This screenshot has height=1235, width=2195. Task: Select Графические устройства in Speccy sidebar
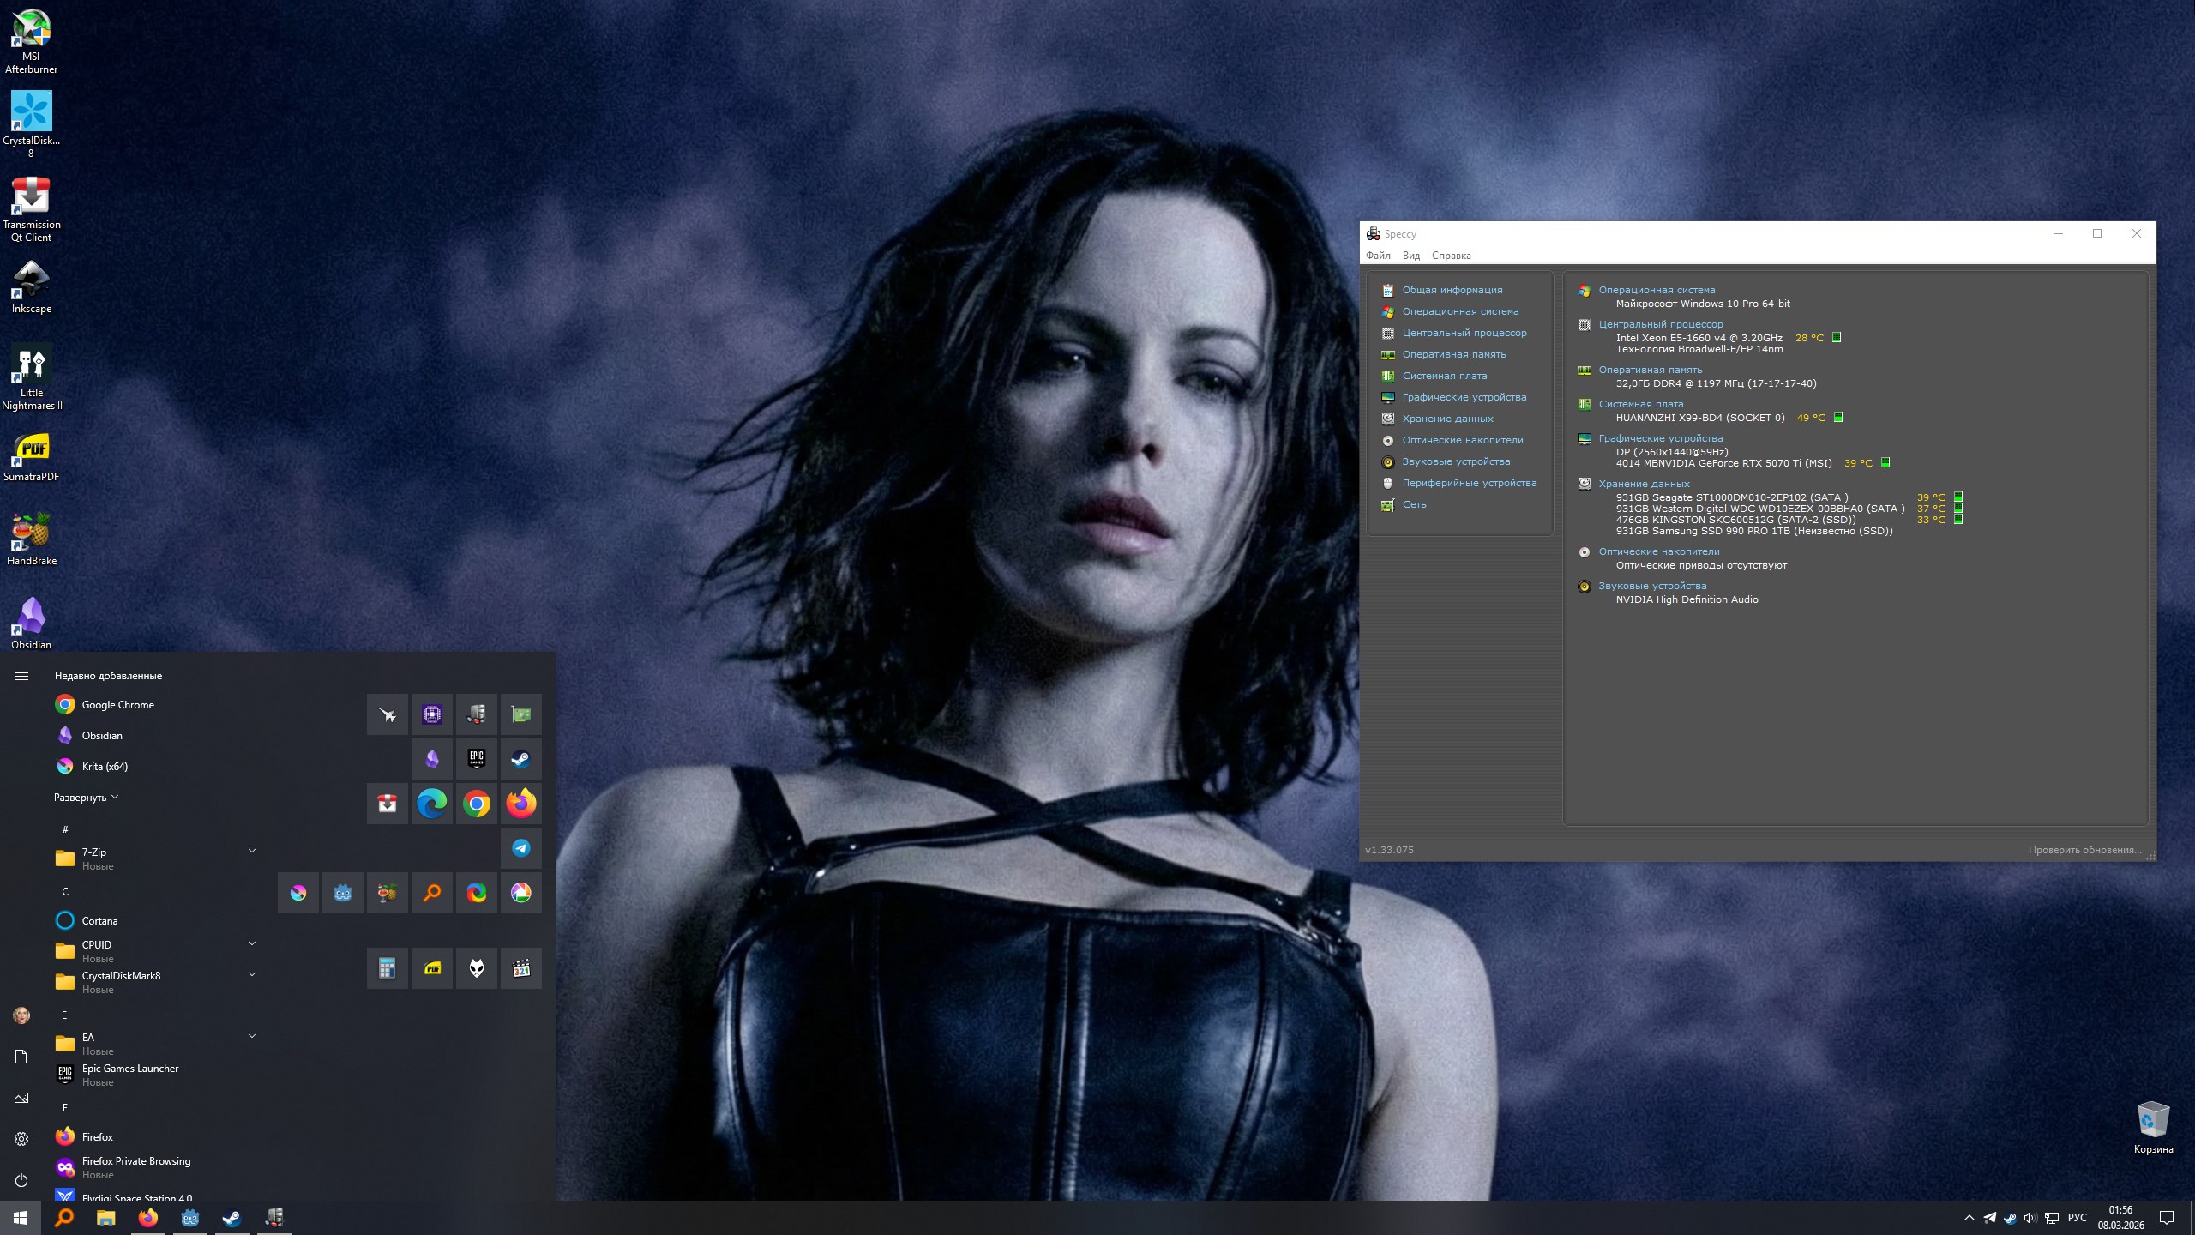coord(1464,397)
